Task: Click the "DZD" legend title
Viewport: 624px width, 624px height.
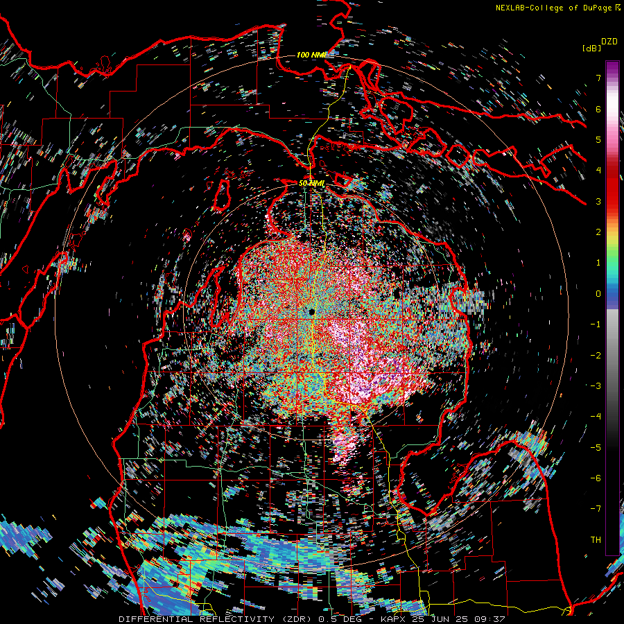Action: pyautogui.click(x=609, y=42)
